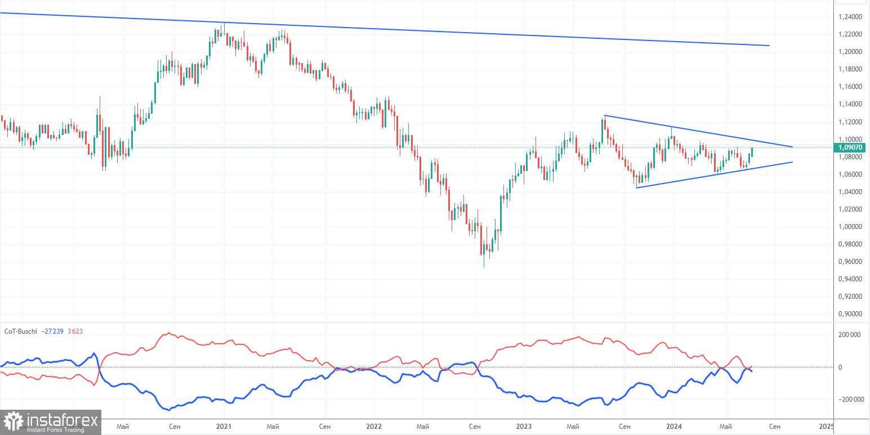
Task: Click the current price tag 1,09070
Action: click(x=850, y=147)
